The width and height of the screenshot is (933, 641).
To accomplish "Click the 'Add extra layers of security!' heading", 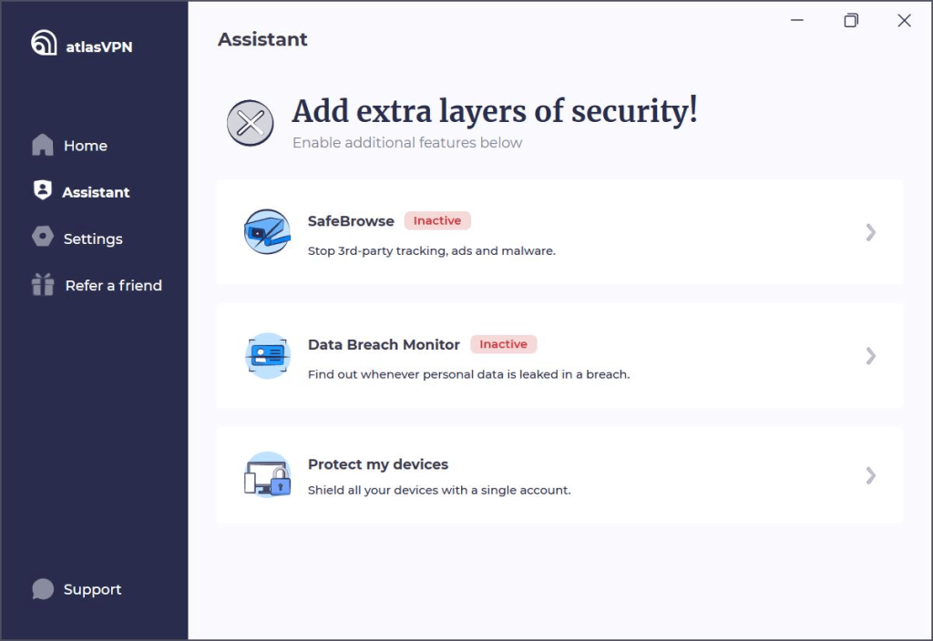I will 495,111.
